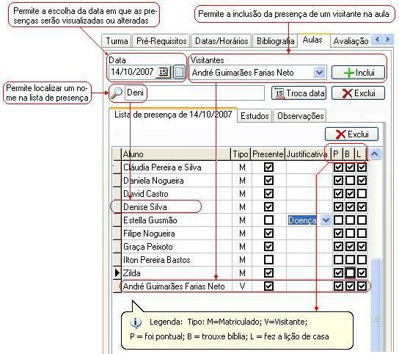Check B (bíblia) for Filipe Nogueira

click(x=350, y=234)
